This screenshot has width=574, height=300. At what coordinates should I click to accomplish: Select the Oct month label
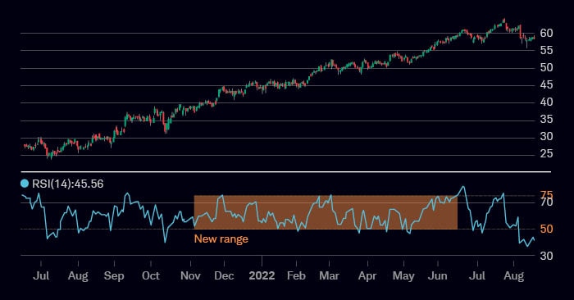click(x=150, y=275)
